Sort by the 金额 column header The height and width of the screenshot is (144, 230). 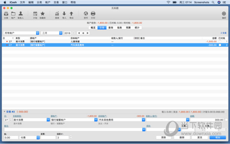point(214,38)
